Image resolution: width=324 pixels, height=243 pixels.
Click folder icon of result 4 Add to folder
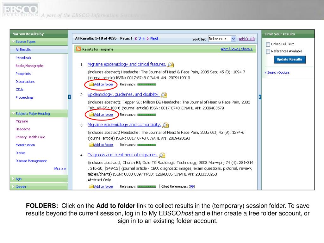(91, 186)
